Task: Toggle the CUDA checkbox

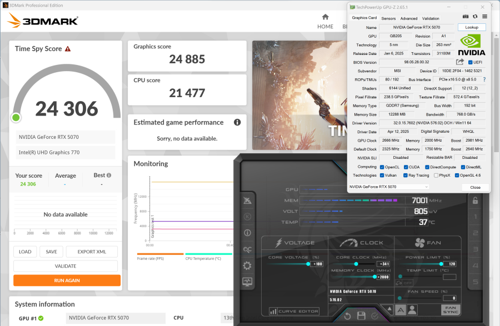Action: 406,167
